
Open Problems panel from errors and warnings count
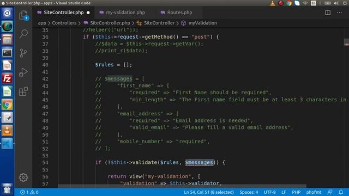click(29, 192)
